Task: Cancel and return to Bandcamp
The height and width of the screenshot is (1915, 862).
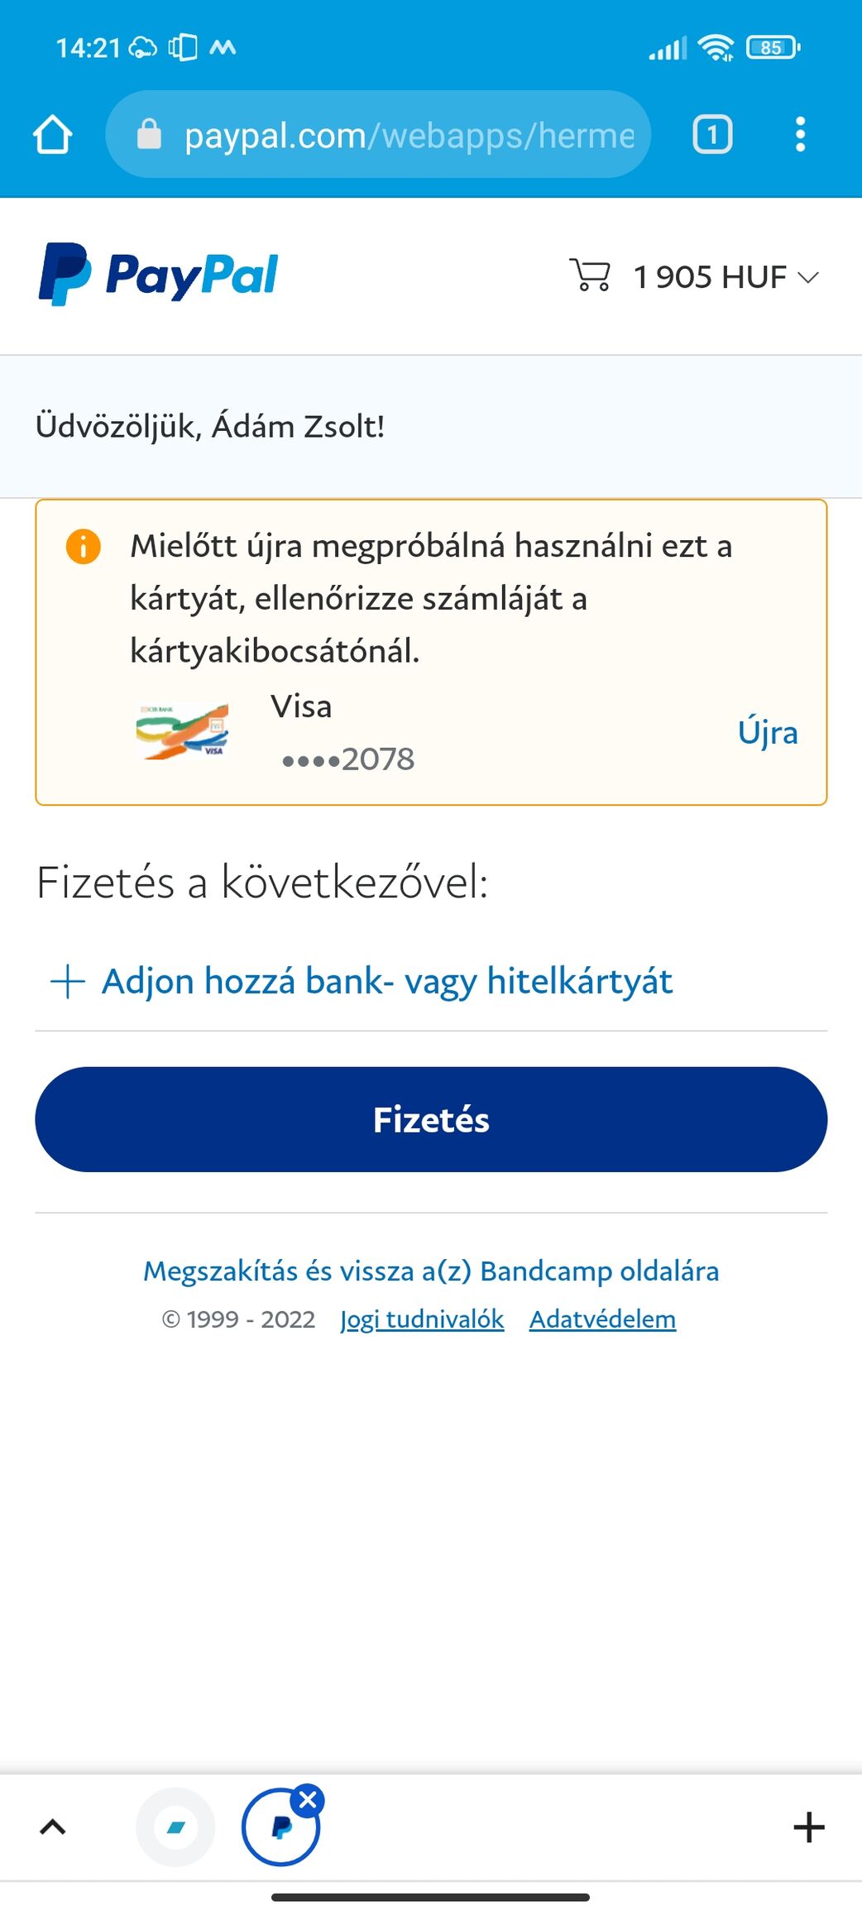Action: click(431, 1271)
